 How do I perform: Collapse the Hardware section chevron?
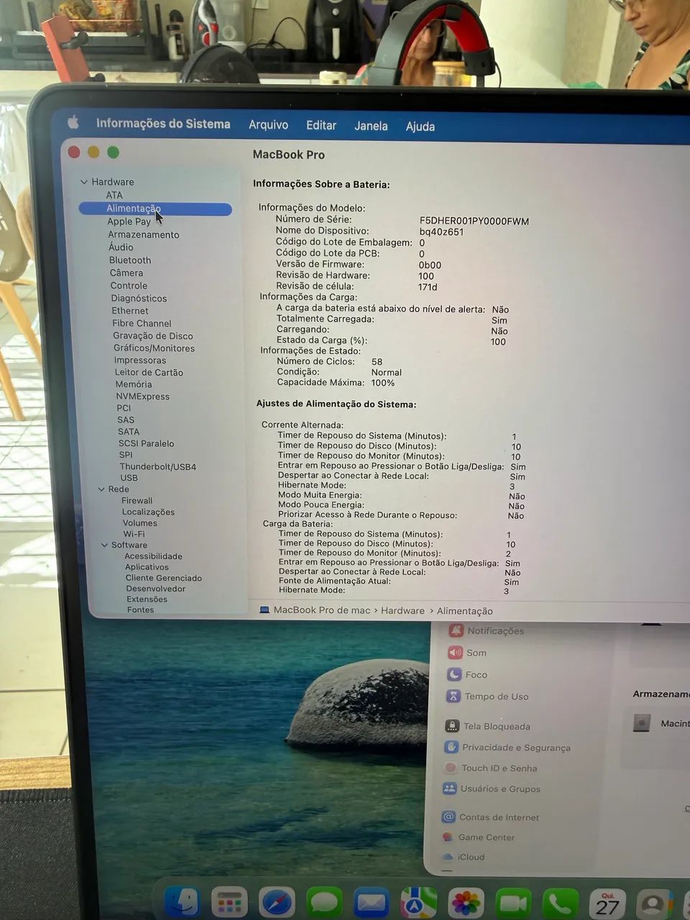(84, 182)
